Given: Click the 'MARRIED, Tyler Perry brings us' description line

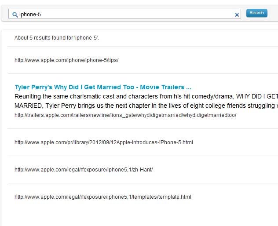Looking at the screenshot, I should point(146,106).
